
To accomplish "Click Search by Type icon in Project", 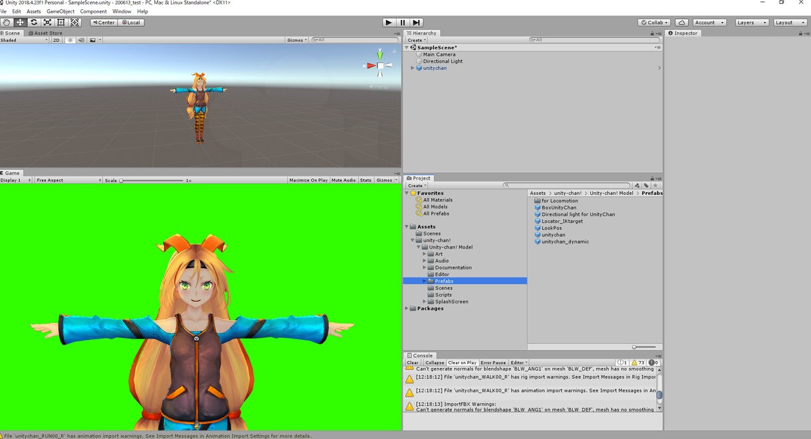I will [637, 186].
